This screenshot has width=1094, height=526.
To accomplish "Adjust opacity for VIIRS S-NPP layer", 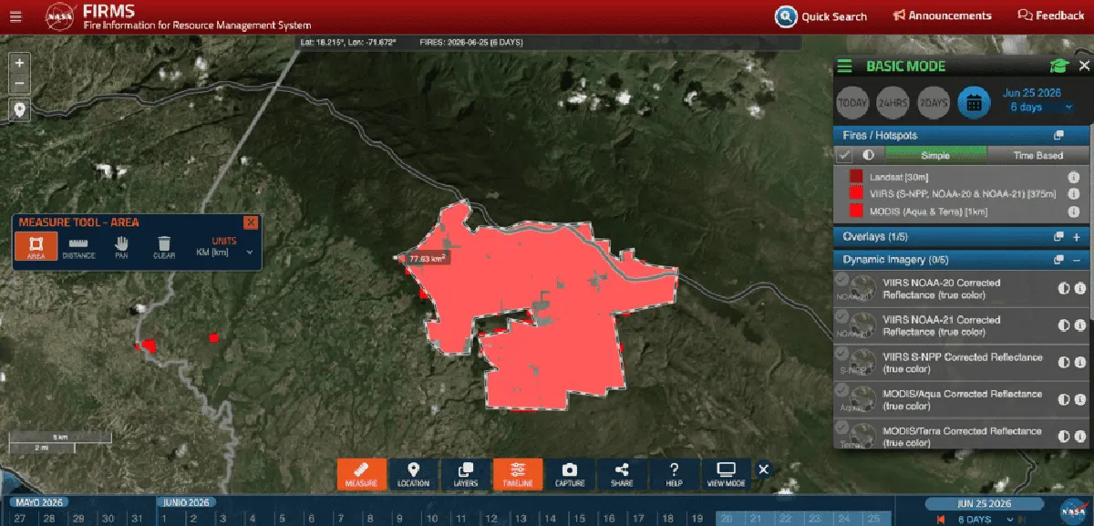I will [x=1063, y=363].
